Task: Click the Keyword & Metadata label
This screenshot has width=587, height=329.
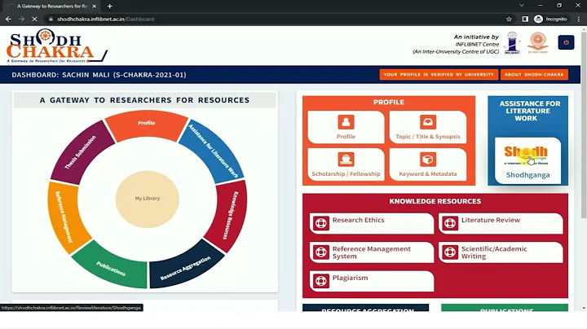Action: [428, 173]
